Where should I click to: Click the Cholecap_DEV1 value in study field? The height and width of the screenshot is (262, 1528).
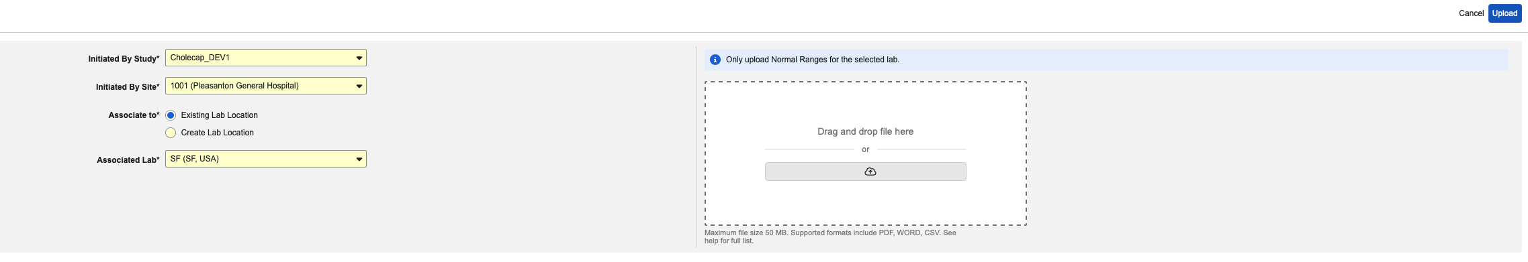click(x=200, y=58)
